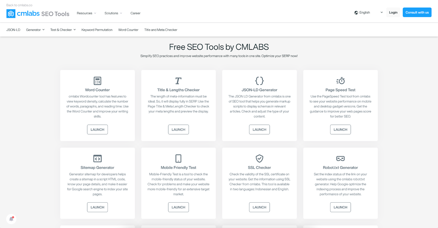This screenshot has height=228, width=438.
Task: Open Title and Meta Checker in navigation
Action: [161, 30]
